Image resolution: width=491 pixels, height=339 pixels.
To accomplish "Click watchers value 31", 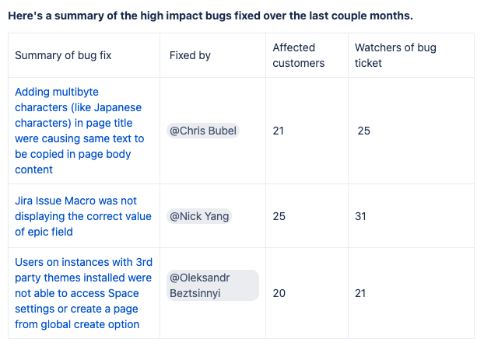I will pos(361,216).
